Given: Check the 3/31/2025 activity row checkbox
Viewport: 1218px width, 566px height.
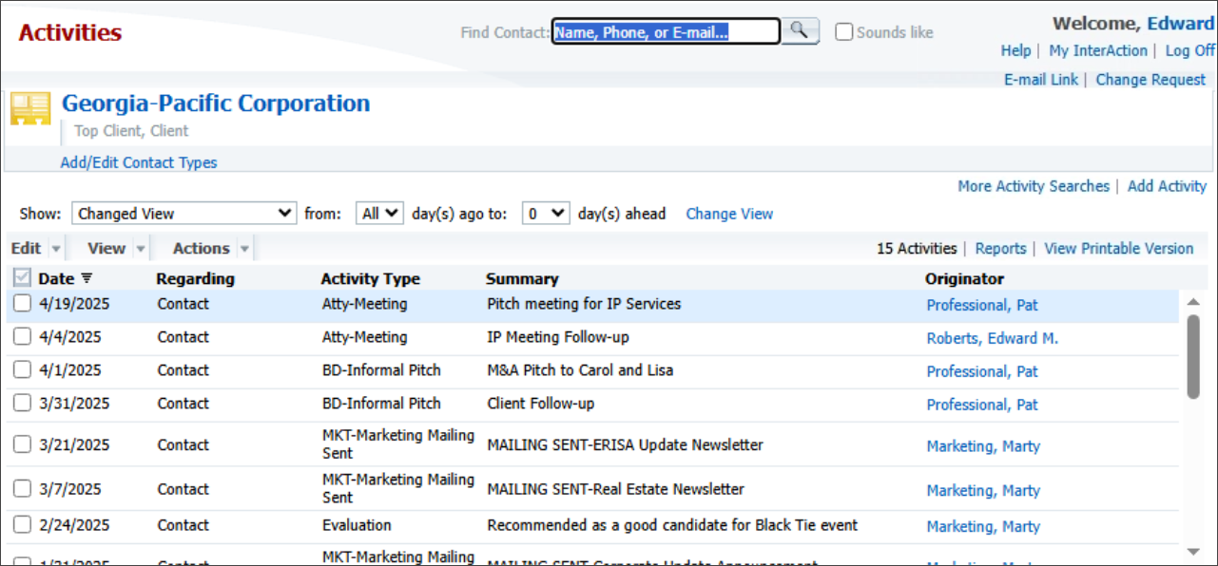Looking at the screenshot, I should 23,404.
